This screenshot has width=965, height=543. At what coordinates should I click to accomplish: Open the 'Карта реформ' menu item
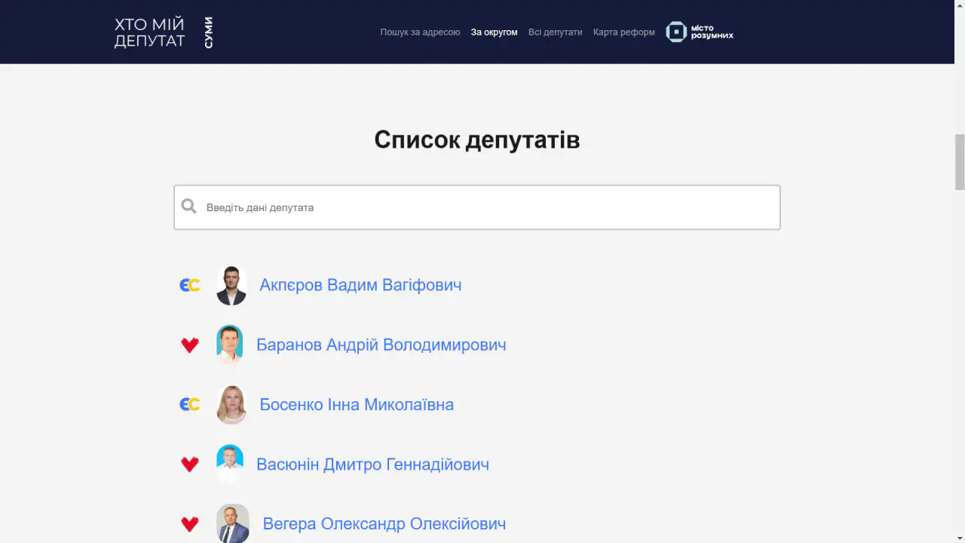[623, 32]
